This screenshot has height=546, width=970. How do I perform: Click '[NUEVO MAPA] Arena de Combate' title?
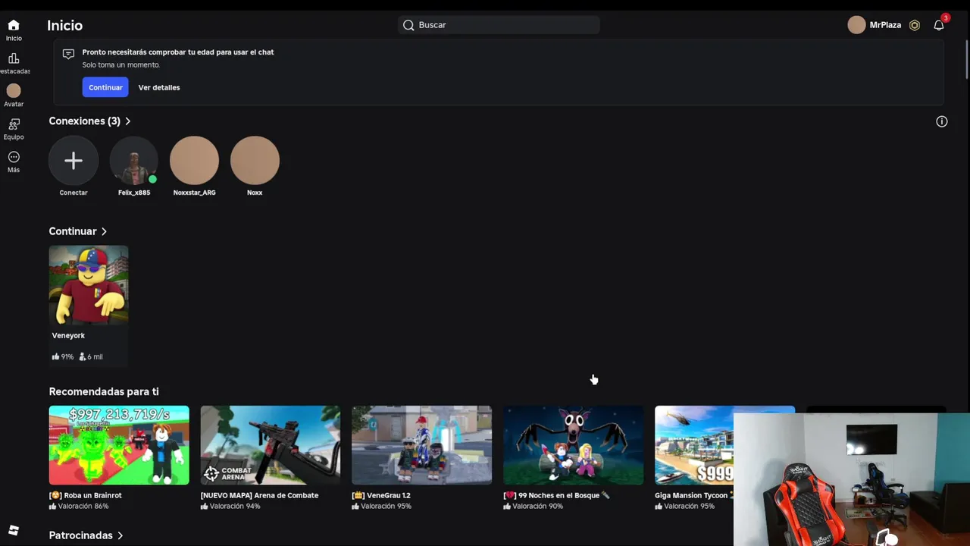coord(259,495)
